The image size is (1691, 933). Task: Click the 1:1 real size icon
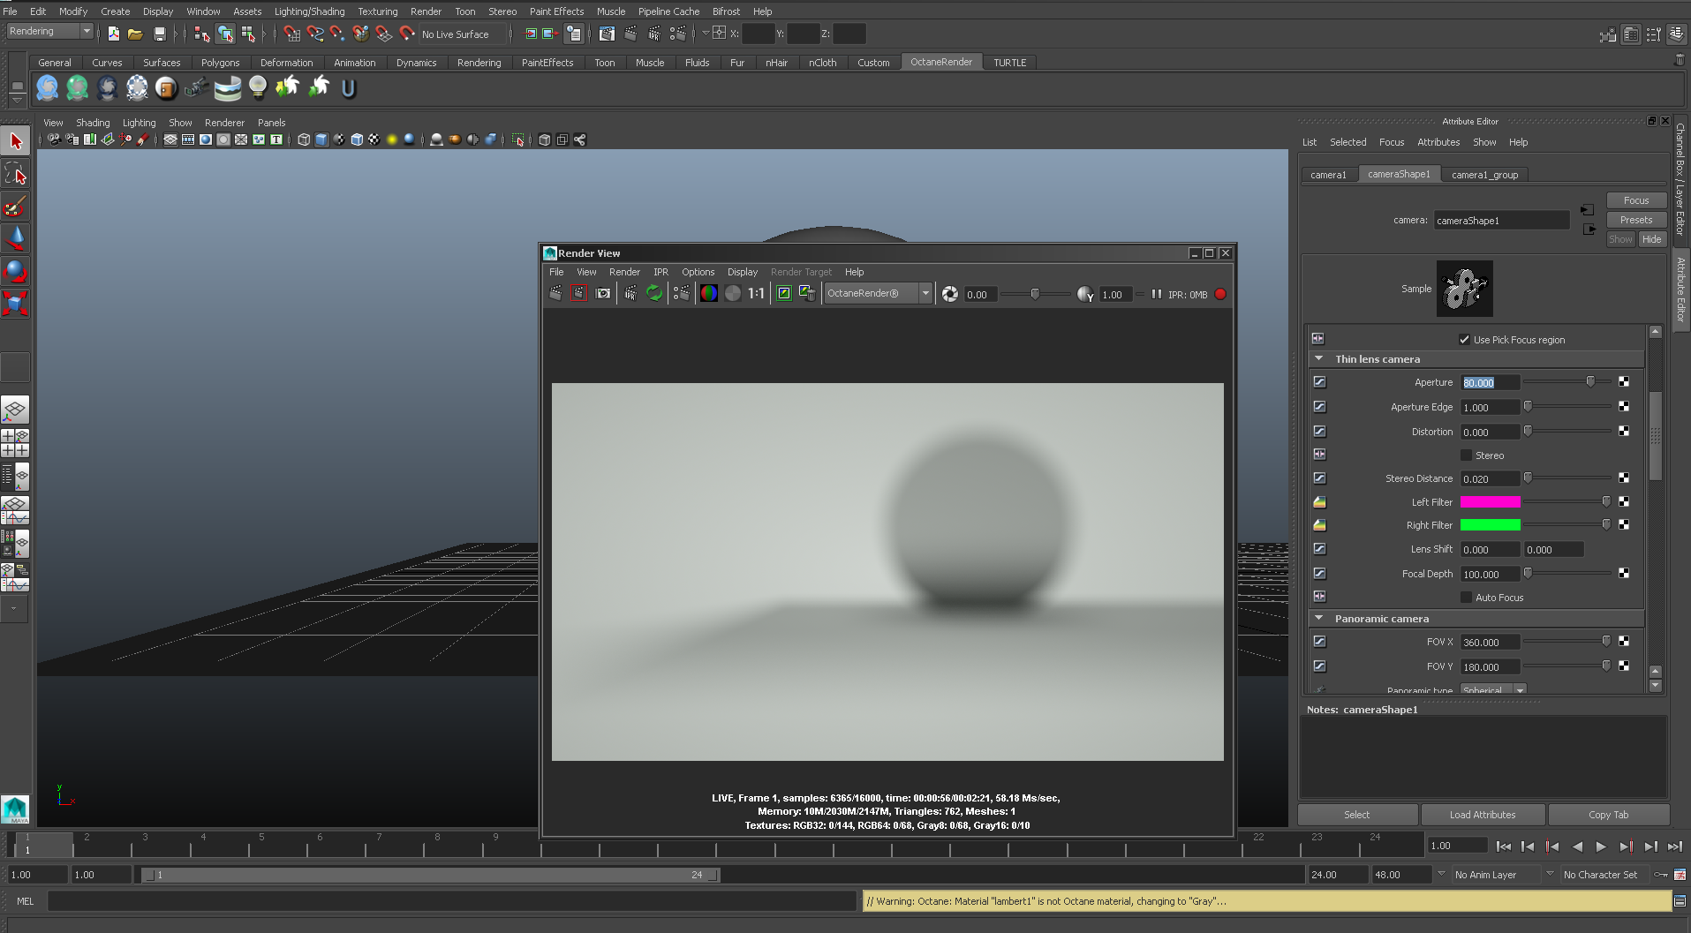coord(756,294)
